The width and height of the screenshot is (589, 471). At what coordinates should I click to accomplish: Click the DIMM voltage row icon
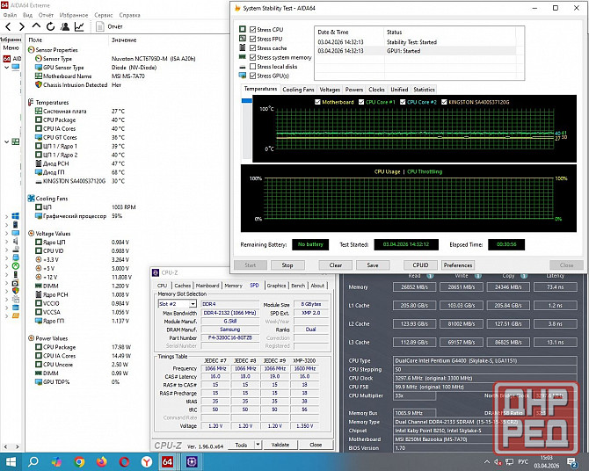(39, 286)
